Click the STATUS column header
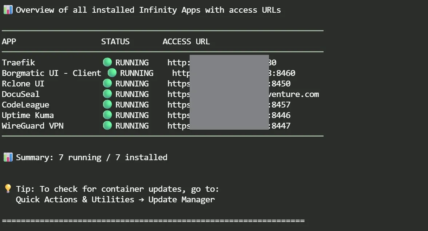 coord(115,41)
